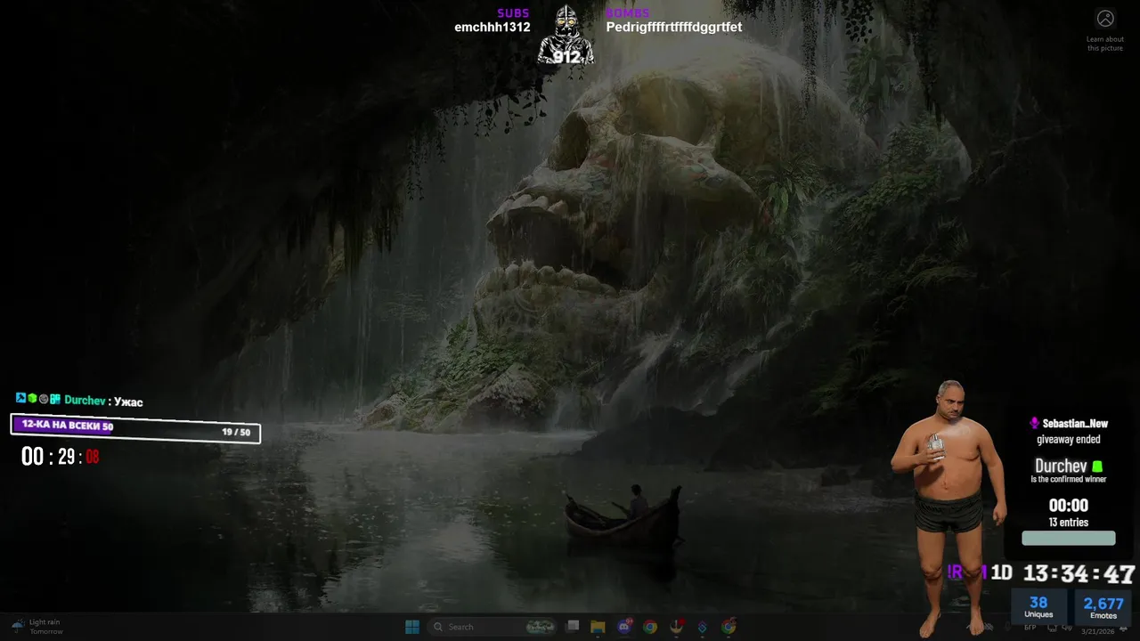1140x641 pixels.
Task: Click the 00:29:08 countdown timer
Action: (61, 458)
